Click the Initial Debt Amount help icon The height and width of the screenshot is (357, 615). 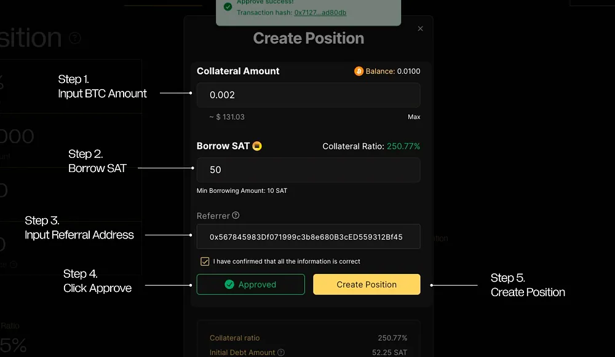(x=281, y=353)
